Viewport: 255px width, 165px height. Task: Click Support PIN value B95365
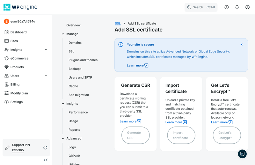pos(18,150)
